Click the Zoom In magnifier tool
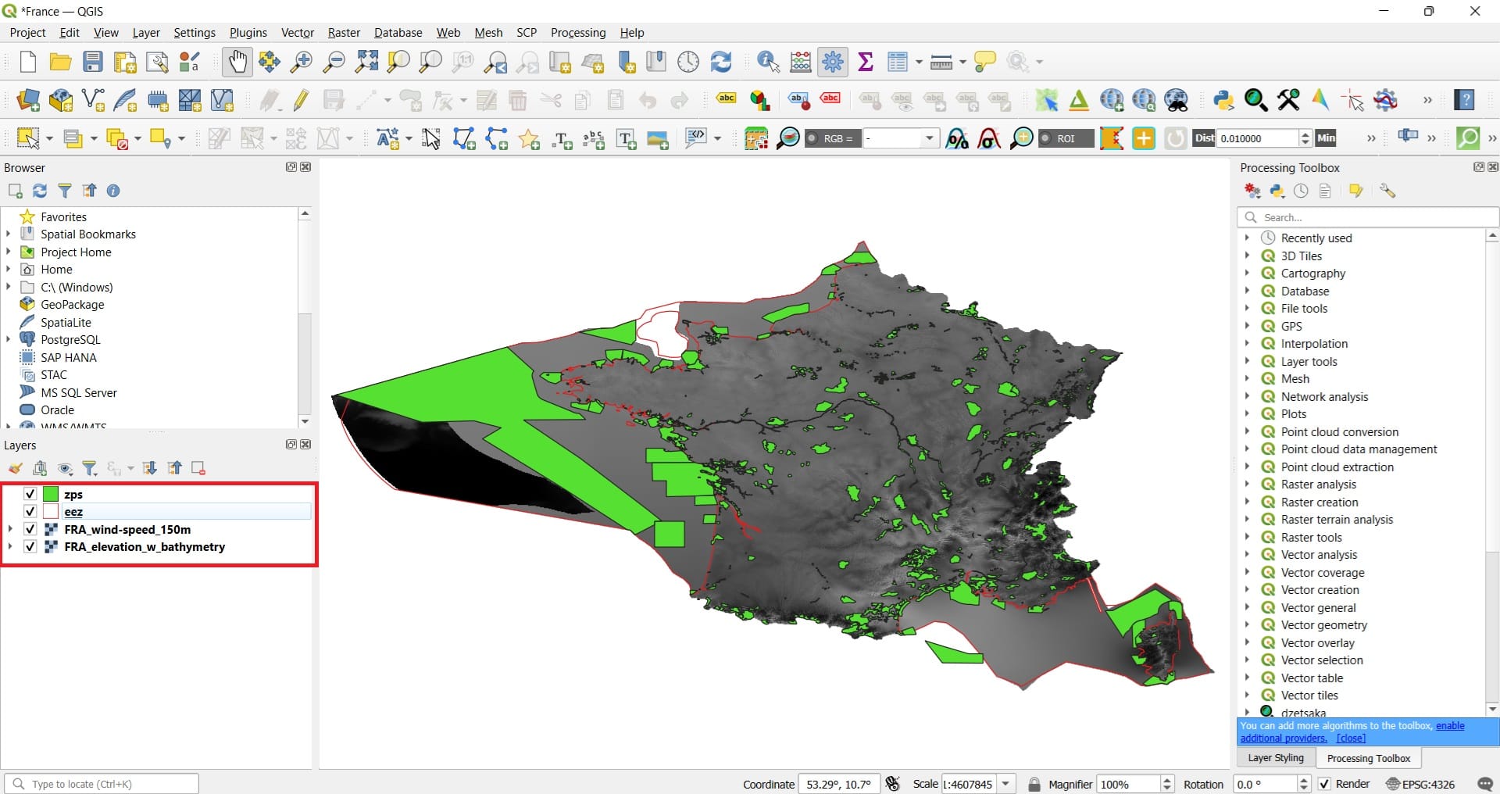Image resolution: width=1500 pixels, height=794 pixels. click(x=301, y=62)
